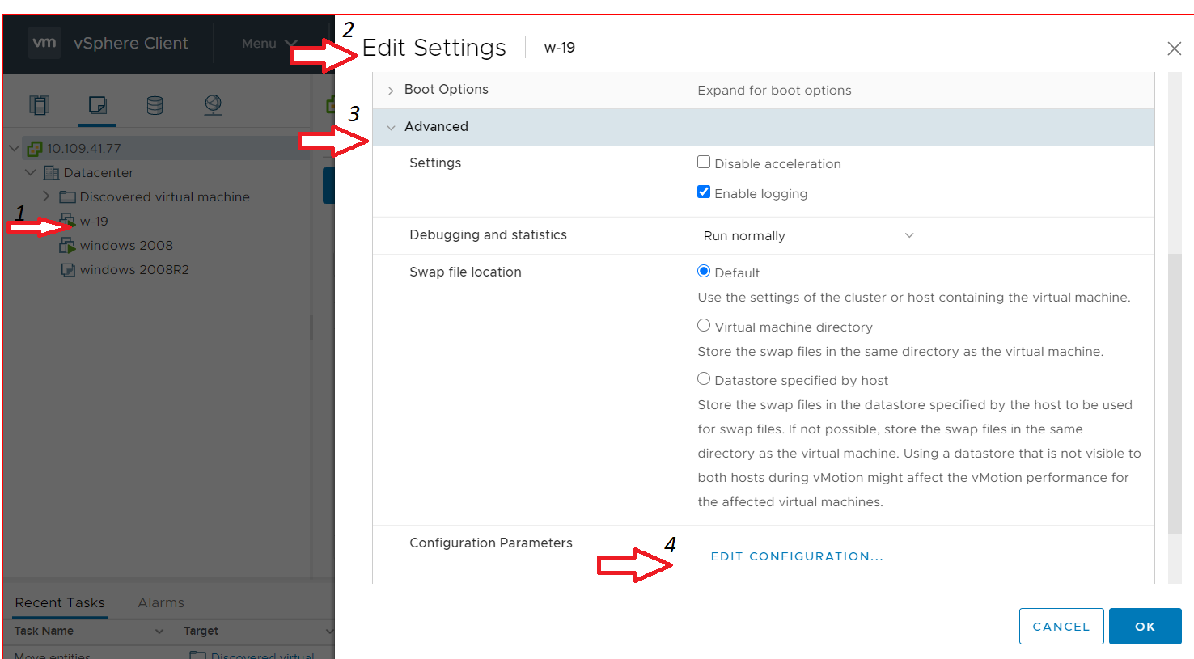
Task: Select Datastore specified by host option
Action: point(704,379)
